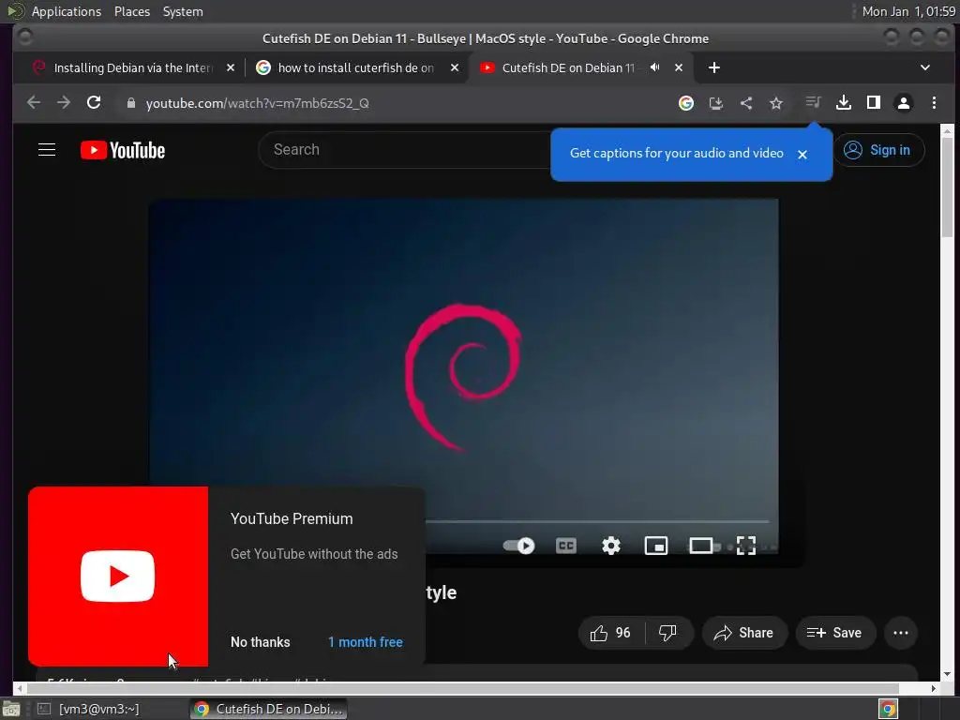Bookmark this tab with the star
The height and width of the screenshot is (720, 960).
[776, 103]
